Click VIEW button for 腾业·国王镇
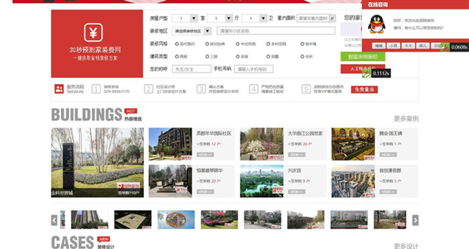This screenshot has width=469, height=249. [388, 154]
